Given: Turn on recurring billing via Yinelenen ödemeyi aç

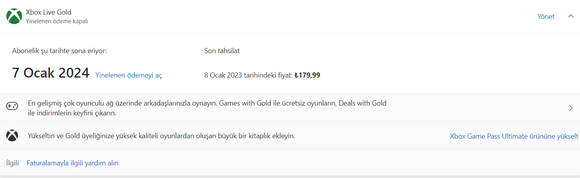Looking at the screenshot, I should tap(129, 76).
